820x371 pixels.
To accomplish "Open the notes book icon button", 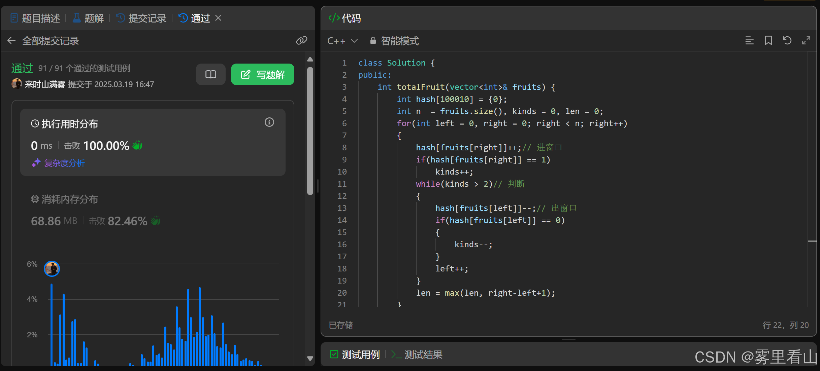I will (211, 74).
